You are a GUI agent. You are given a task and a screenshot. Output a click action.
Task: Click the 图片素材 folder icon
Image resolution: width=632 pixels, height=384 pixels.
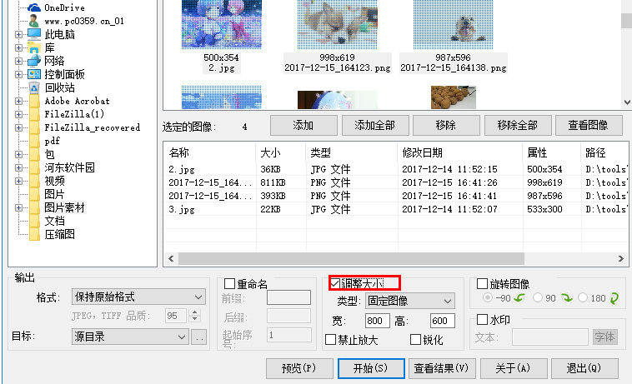pos(34,207)
